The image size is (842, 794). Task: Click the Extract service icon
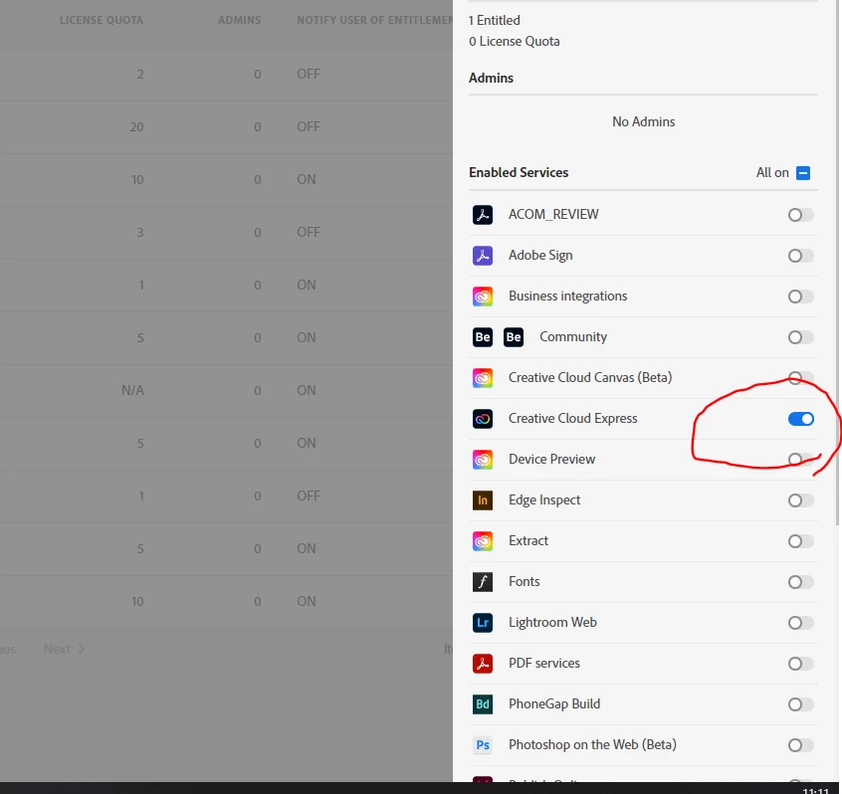[483, 541]
